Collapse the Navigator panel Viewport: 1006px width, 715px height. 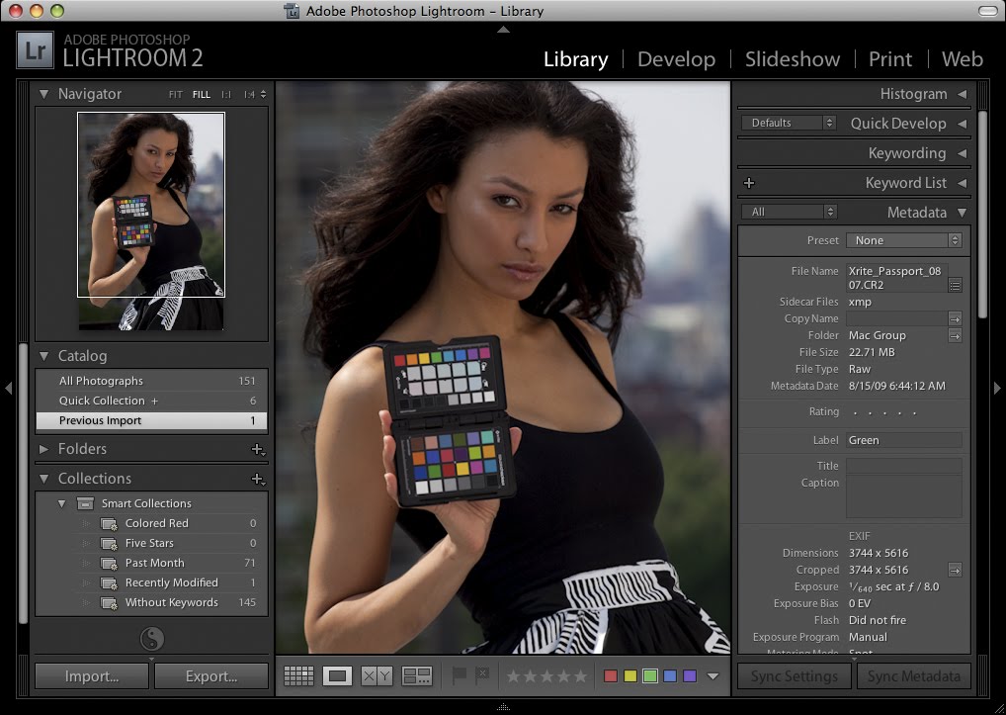pos(43,94)
